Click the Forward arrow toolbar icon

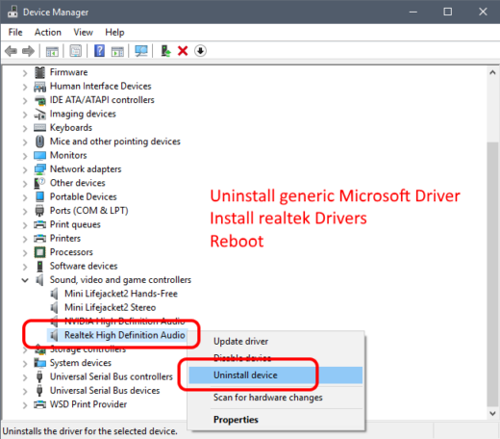pyautogui.click(x=28, y=51)
